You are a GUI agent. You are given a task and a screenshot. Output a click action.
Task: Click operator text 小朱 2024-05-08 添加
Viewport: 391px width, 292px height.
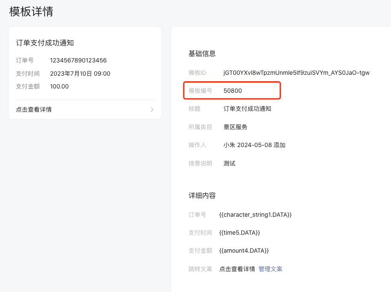pyautogui.click(x=254, y=145)
